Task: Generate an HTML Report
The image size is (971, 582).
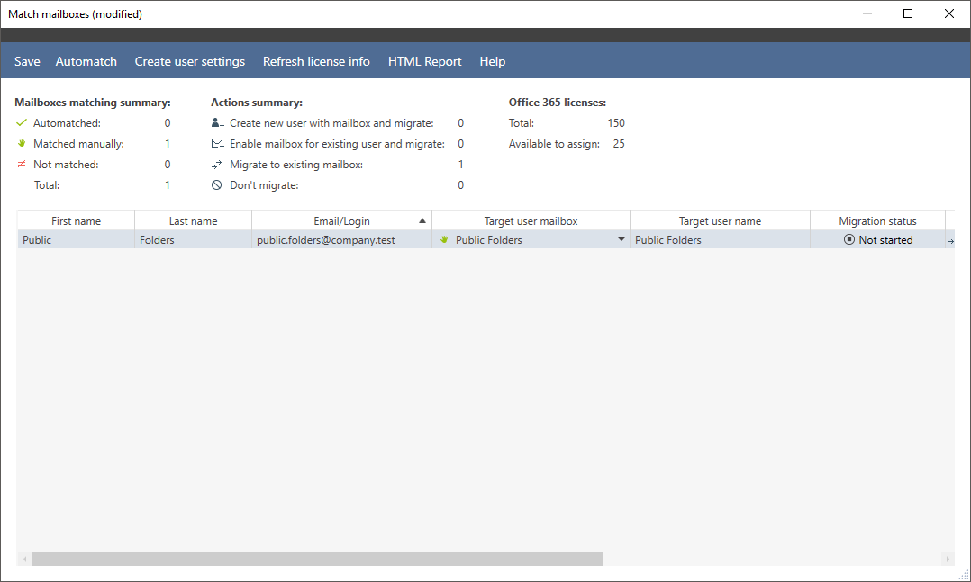Action: point(424,61)
